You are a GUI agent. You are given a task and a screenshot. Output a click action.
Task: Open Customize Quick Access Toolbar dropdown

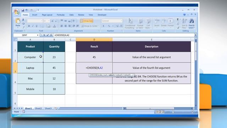38,10
